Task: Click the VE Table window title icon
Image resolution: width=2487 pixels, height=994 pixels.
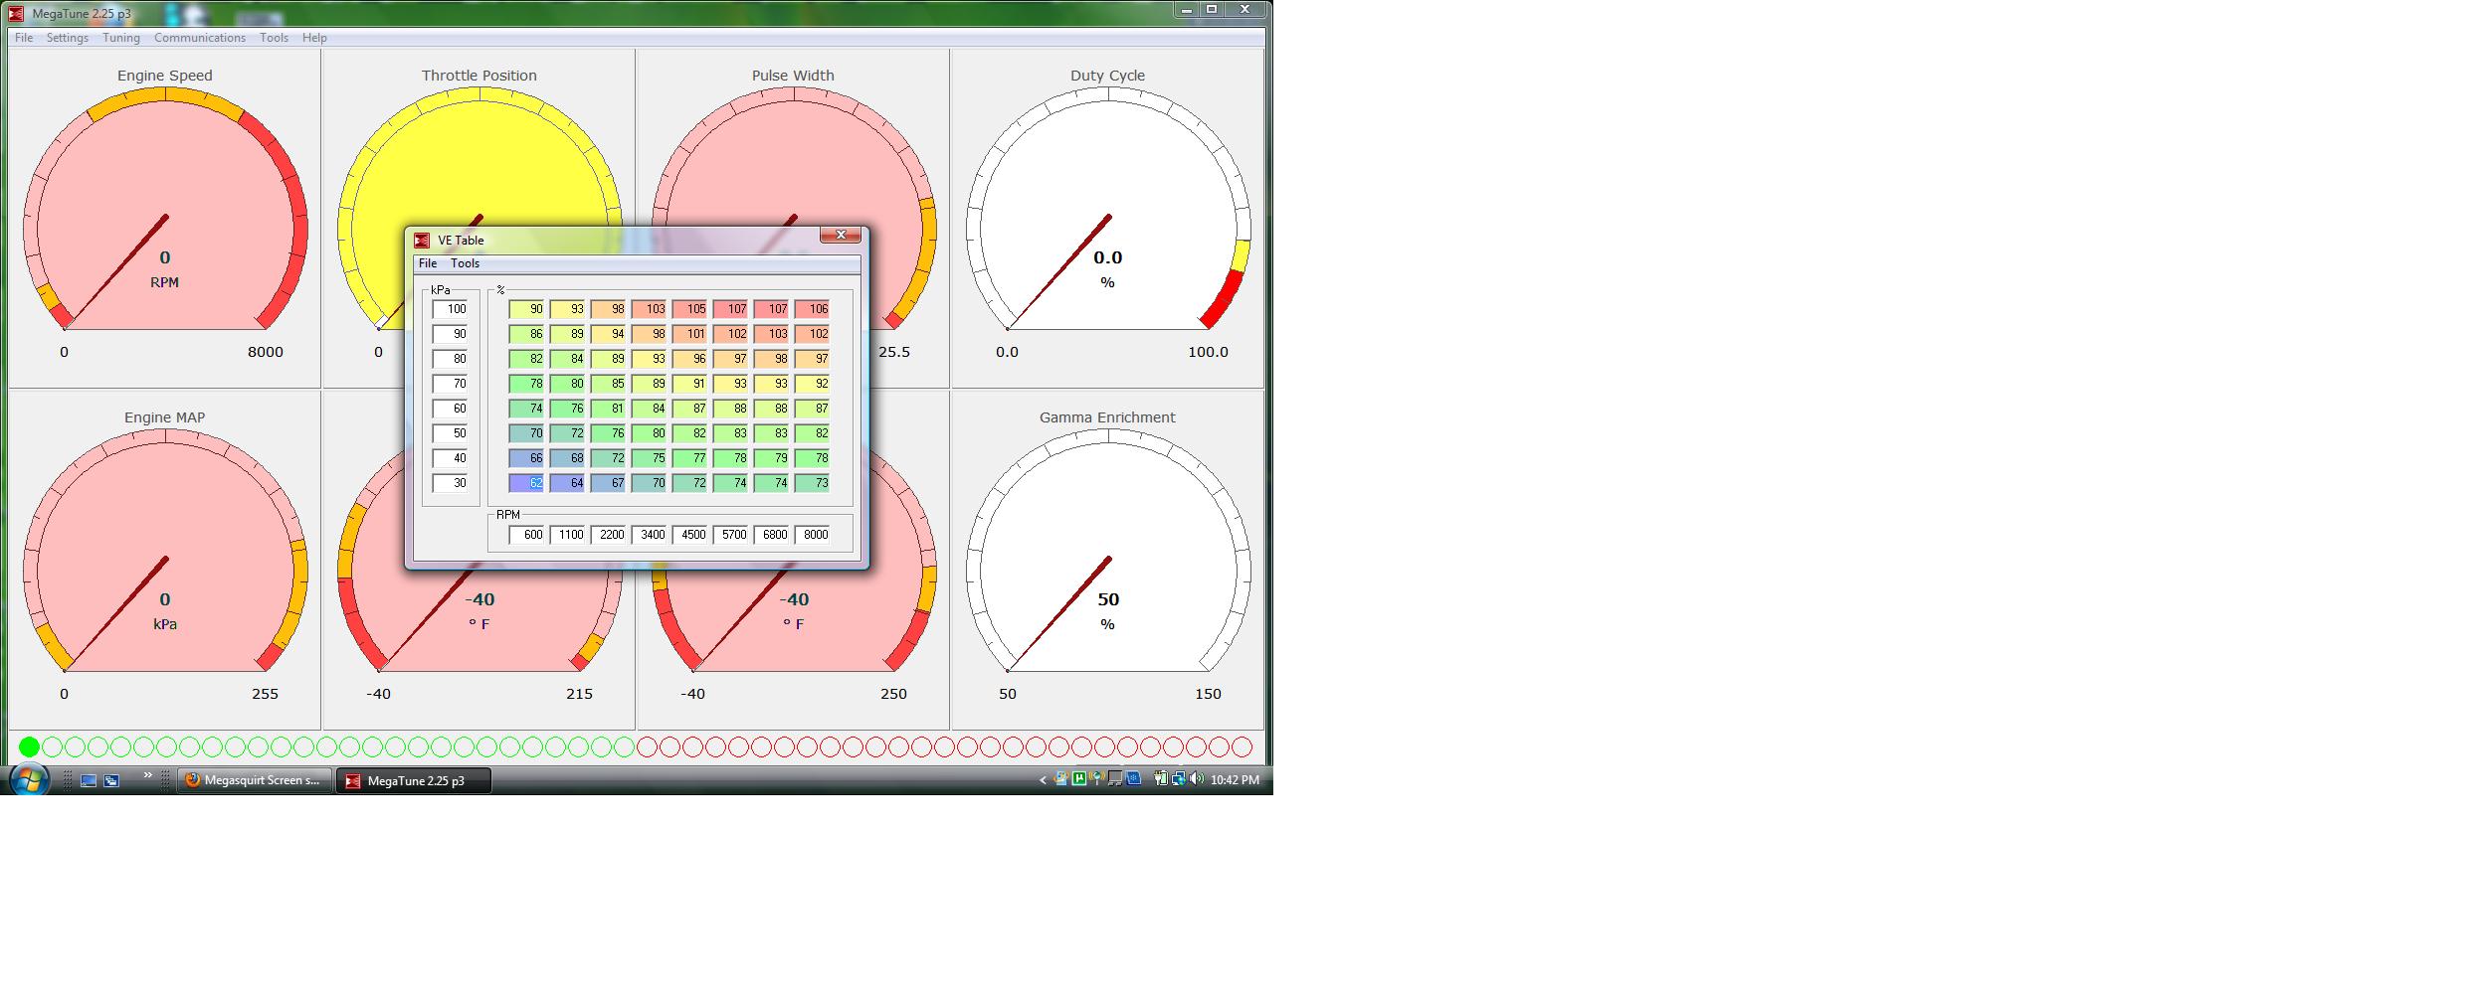Action: [x=422, y=241]
